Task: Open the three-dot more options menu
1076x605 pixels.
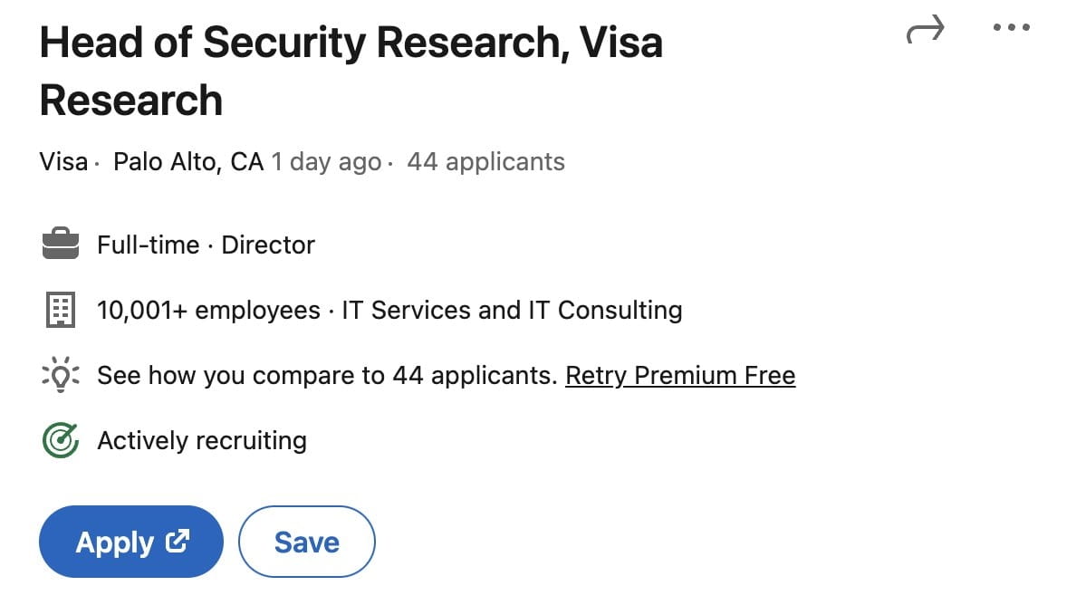Action: [1012, 28]
